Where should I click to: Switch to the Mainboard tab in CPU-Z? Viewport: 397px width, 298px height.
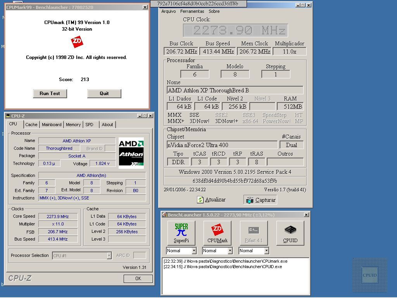point(52,125)
